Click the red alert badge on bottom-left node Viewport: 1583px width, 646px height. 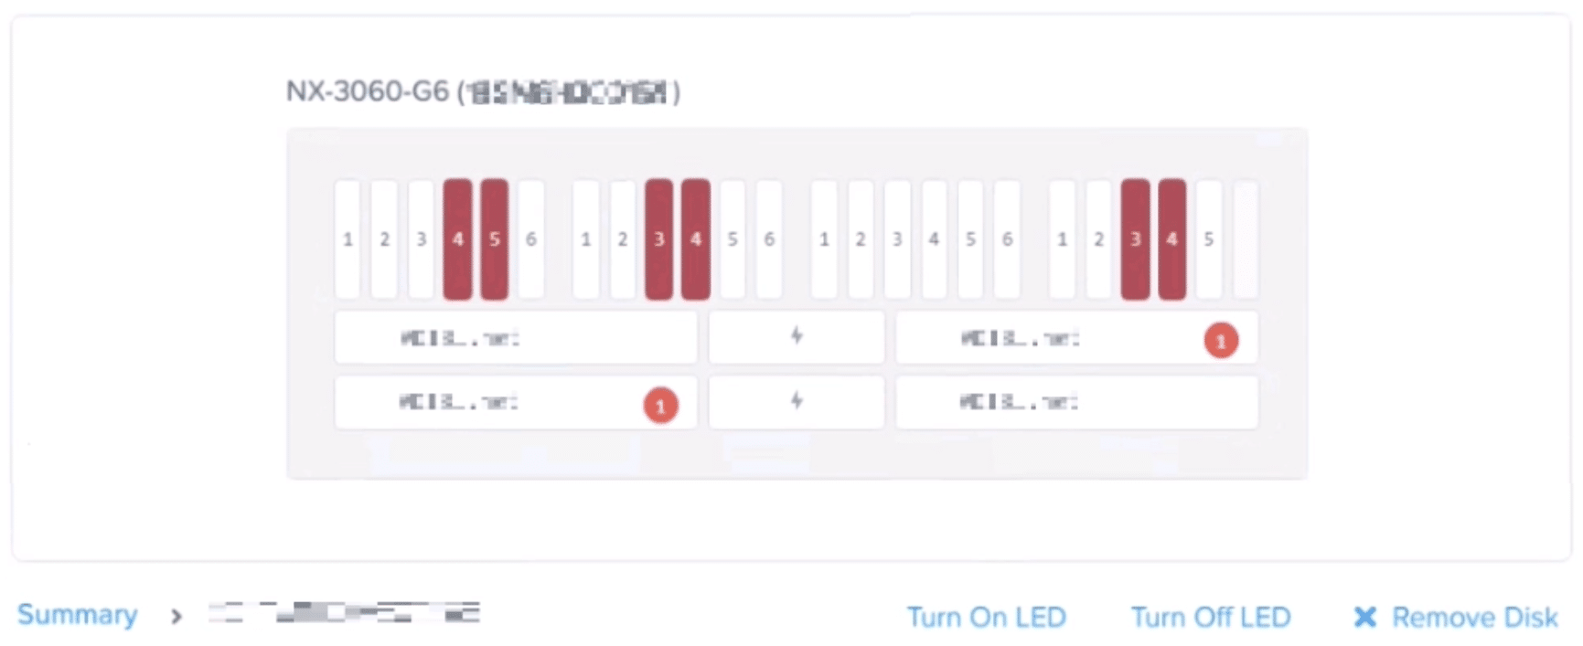coord(660,405)
